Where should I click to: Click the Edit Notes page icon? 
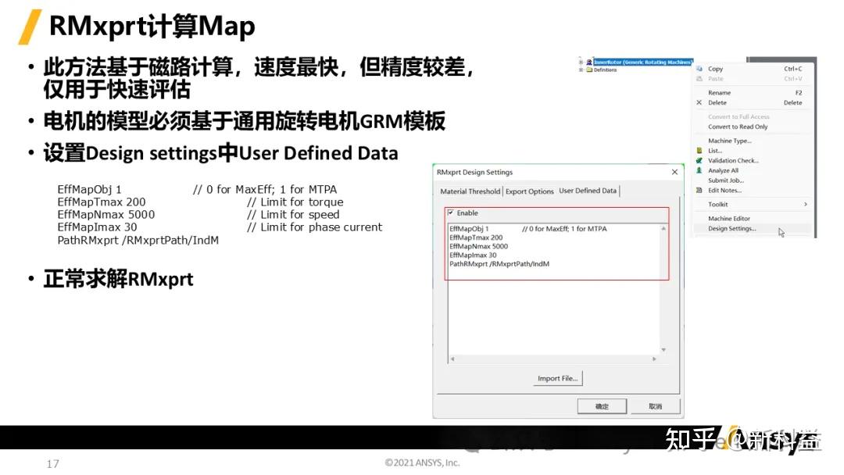[x=699, y=190]
